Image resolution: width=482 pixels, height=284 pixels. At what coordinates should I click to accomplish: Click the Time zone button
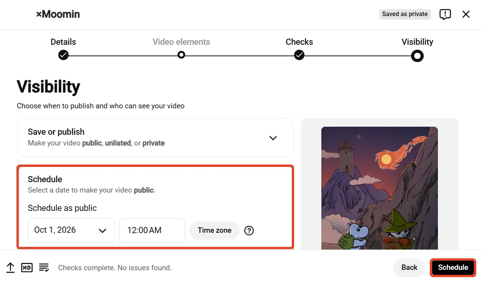coord(214,230)
